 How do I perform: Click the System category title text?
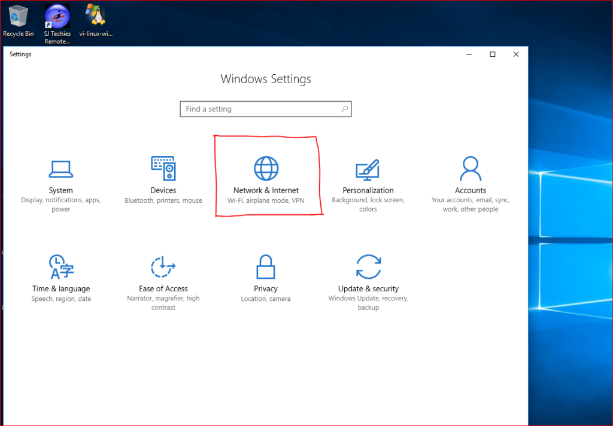click(60, 190)
